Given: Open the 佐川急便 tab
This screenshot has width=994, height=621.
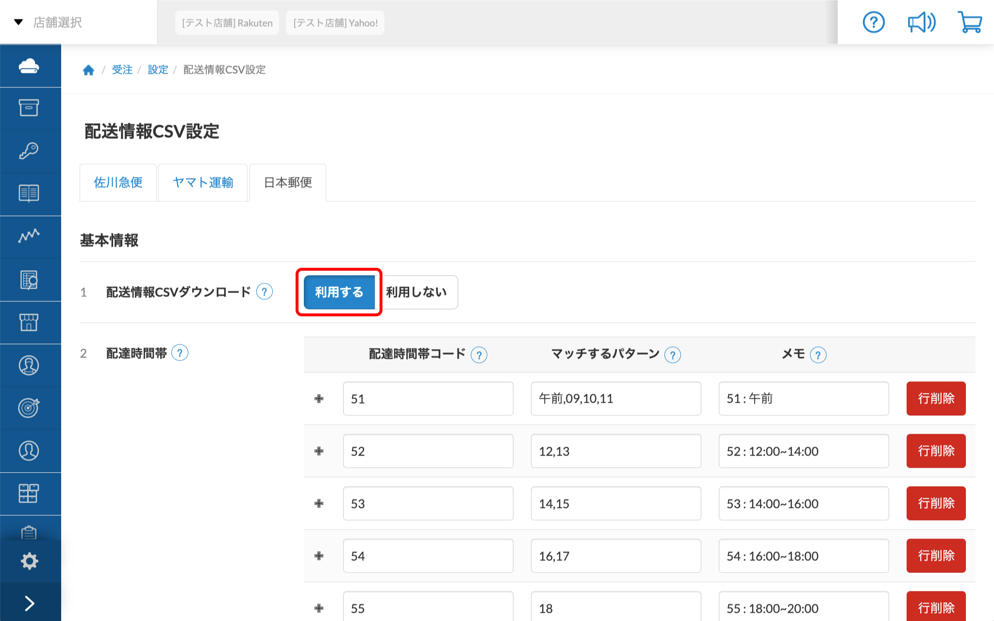Looking at the screenshot, I should (x=117, y=182).
